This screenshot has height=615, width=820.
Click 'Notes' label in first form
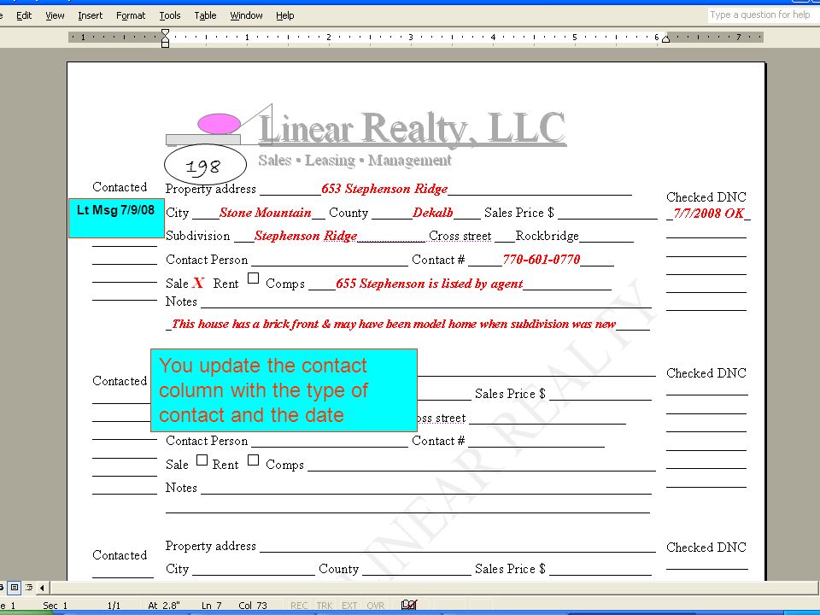[181, 302]
